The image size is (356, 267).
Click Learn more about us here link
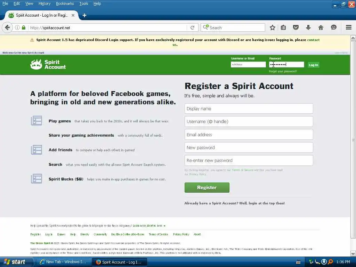click(x=149, y=226)
